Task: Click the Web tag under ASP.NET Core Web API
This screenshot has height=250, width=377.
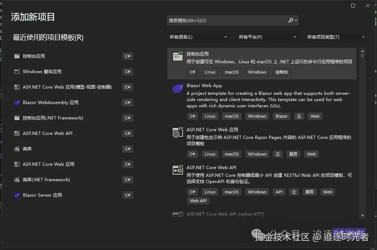Action: (327, 192)
